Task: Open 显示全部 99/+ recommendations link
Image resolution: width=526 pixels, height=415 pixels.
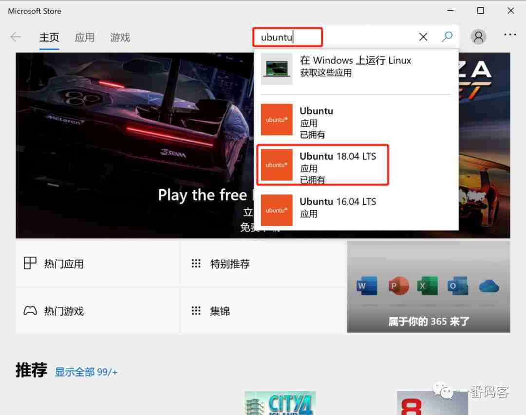Action: click(86, 371)
